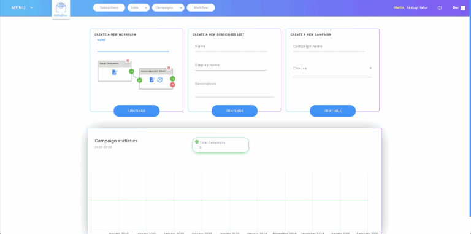Screen dimensions: 471x234
Task: Click the green checkmark connector on Autoresponder Email
Action: click(139, 80)
